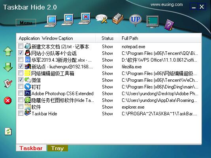211x158 pixels.
Task: Click the 钉钉 row caption
Action: tap(36, 87)
